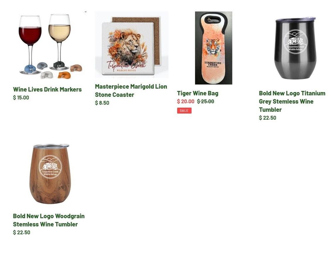Select the orange cat drink marker image
333x254 pixels.
[64, 75]
